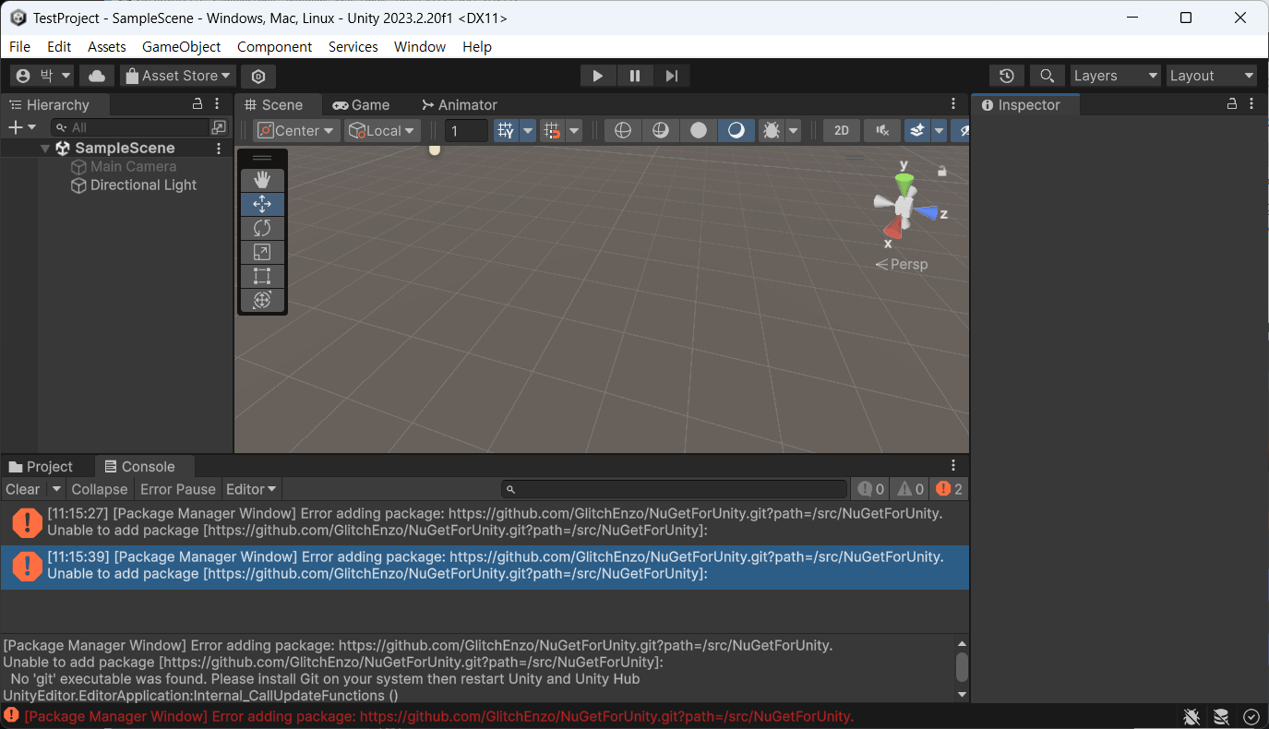Open the Editor connection dropdown
1269x729 pixels.
251,489
